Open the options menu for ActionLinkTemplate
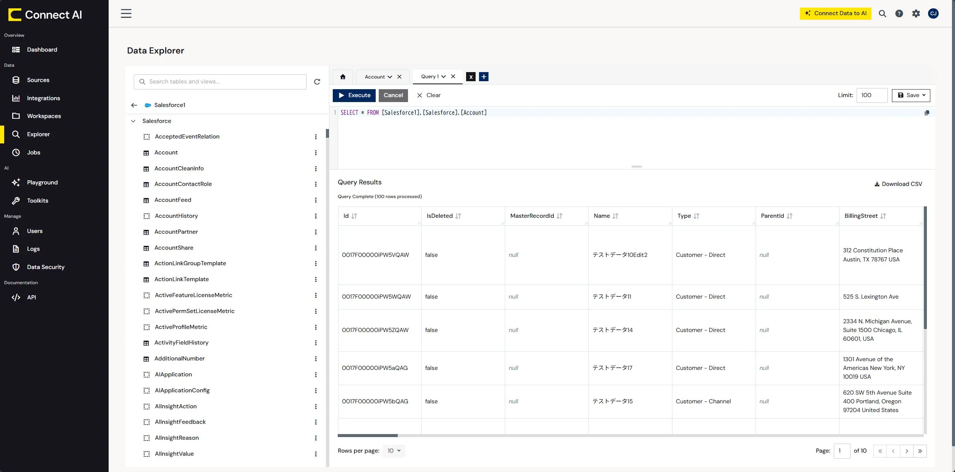Viewport: 955px width, 472px height. pos(316,279)
